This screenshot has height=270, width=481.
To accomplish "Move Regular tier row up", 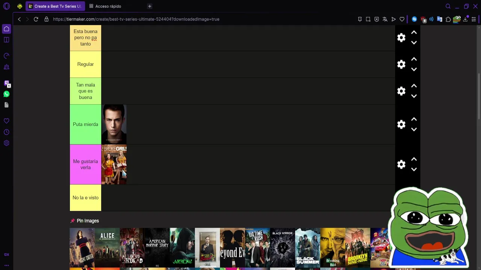I will click(414, 59).
